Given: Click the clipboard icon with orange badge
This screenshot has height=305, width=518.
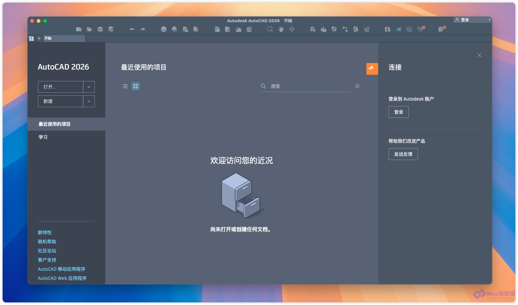Looking at the screenshot, I should tap(442, 29).
